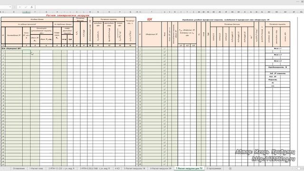Select the 'L2' sub-header under Рэп column
Screen dimensions: 304x171
point(187,46)
